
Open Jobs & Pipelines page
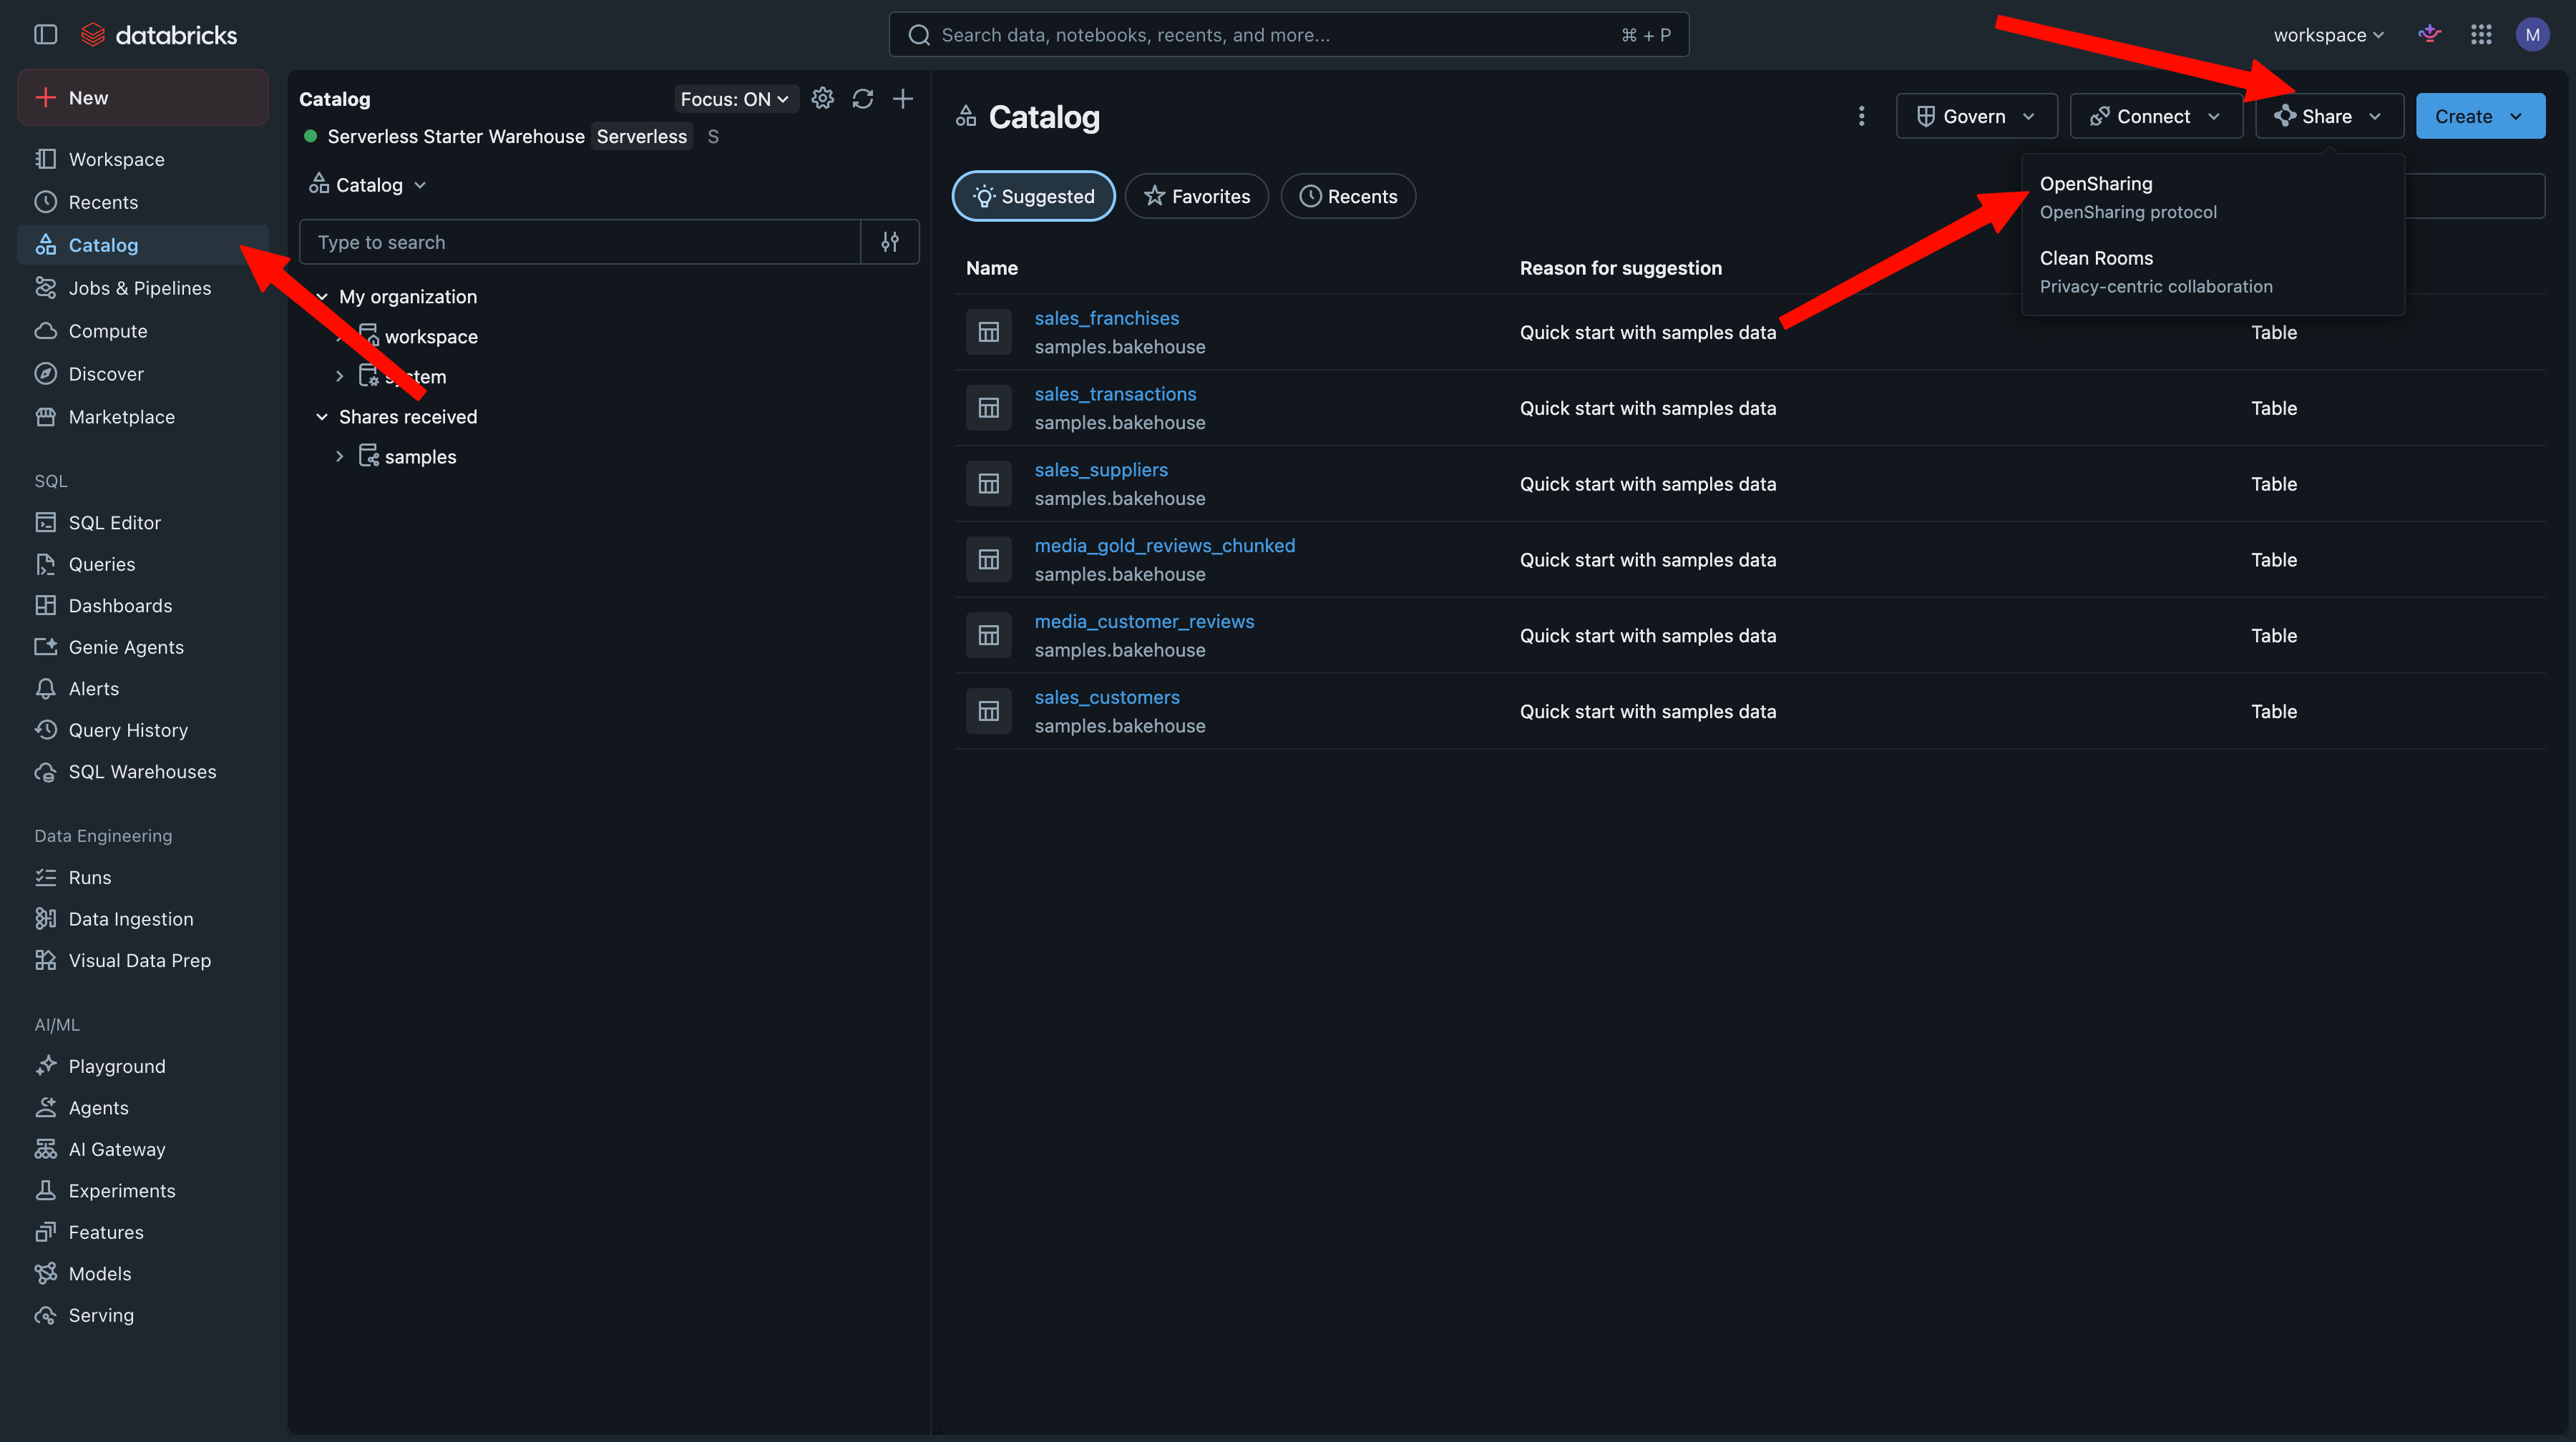[x=143, y=288]
